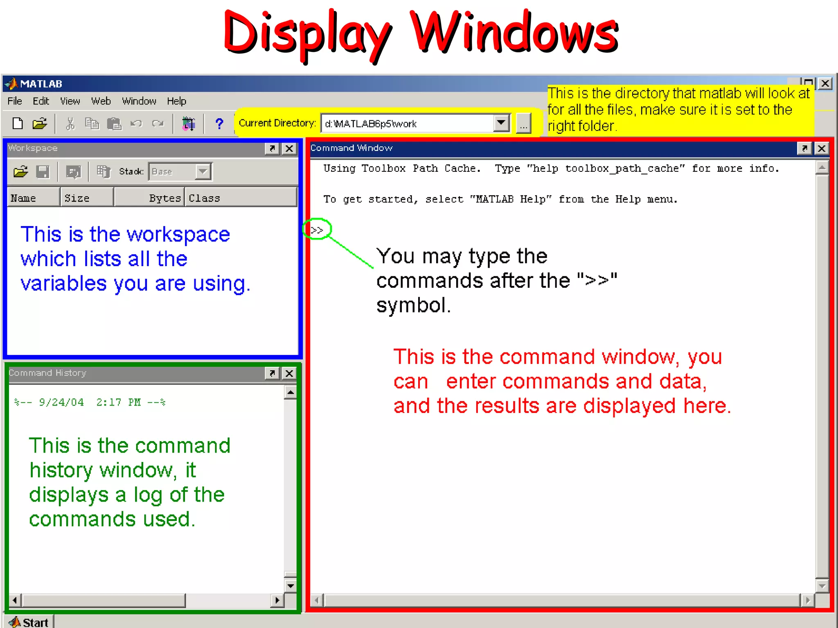The width and height of the screenshot is (838, 628).
Task: Open the Window menu
Action: point(139,101)
